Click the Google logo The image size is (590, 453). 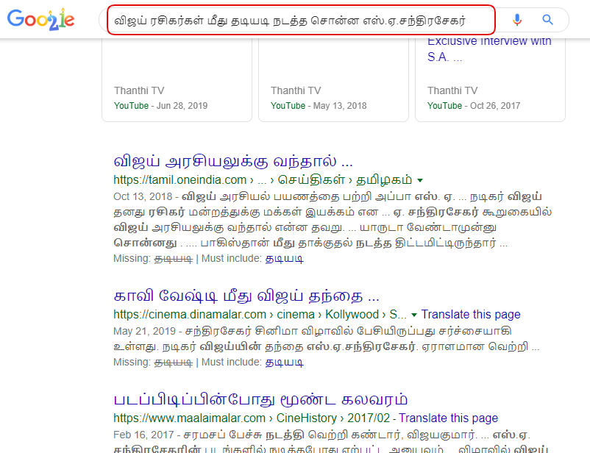tap(40, 19)
